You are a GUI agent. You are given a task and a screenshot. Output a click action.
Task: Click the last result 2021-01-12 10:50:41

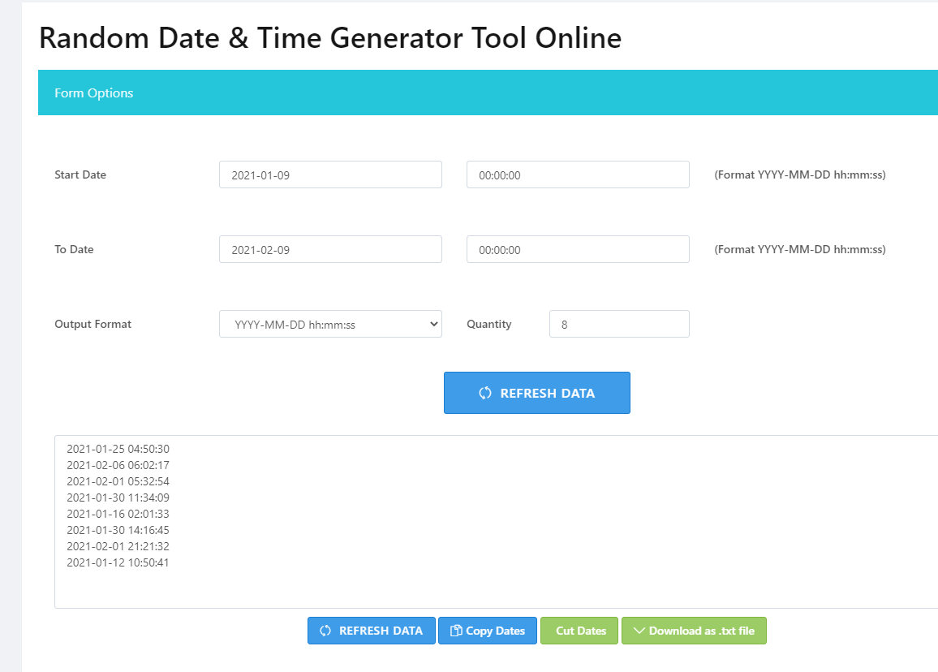tap(118, 562)
